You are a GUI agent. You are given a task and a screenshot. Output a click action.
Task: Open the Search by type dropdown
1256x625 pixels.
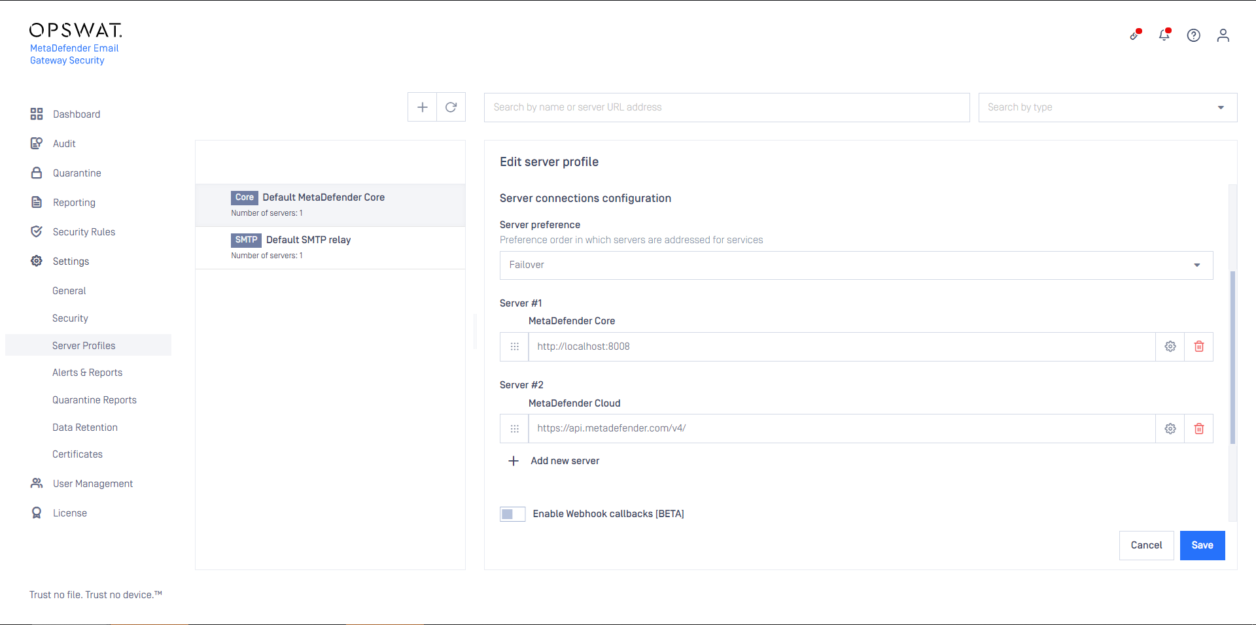1108,107
